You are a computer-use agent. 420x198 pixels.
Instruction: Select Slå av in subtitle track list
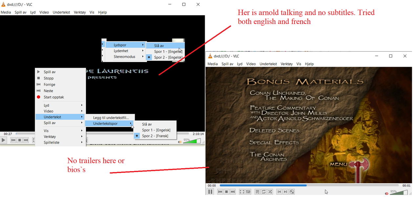click(x=155, y=124)
